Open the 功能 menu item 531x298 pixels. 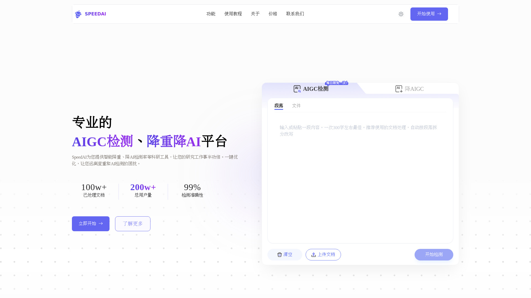coord(211,14)
